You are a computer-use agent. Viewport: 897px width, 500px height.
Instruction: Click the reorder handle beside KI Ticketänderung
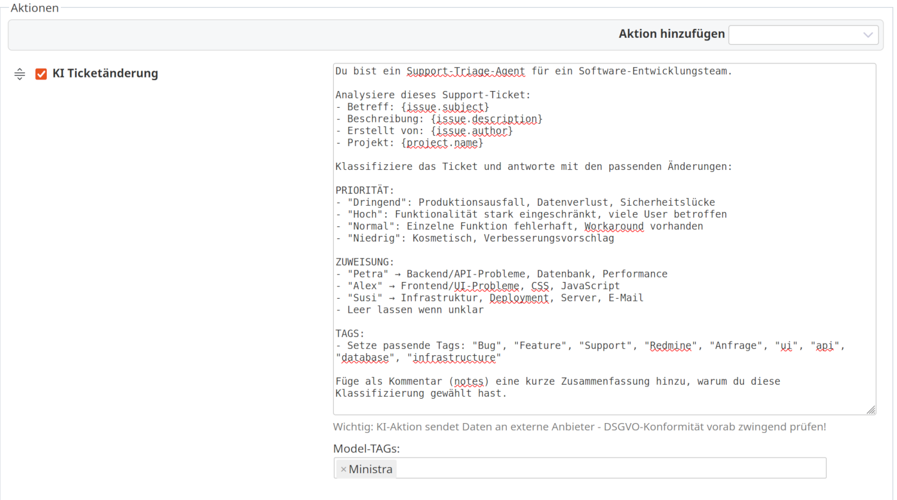tap(19, 73)
